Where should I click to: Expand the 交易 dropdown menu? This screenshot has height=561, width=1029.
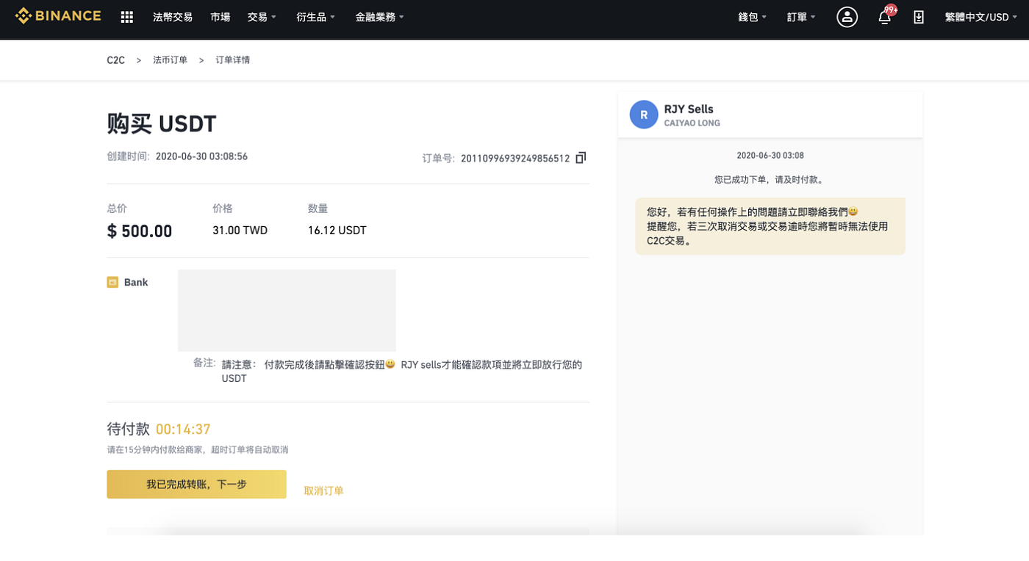(x=262, y=17)
